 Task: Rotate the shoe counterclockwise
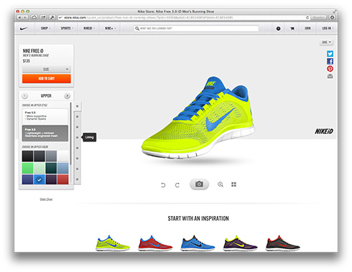pyautogui.click(x=163, y=185)
